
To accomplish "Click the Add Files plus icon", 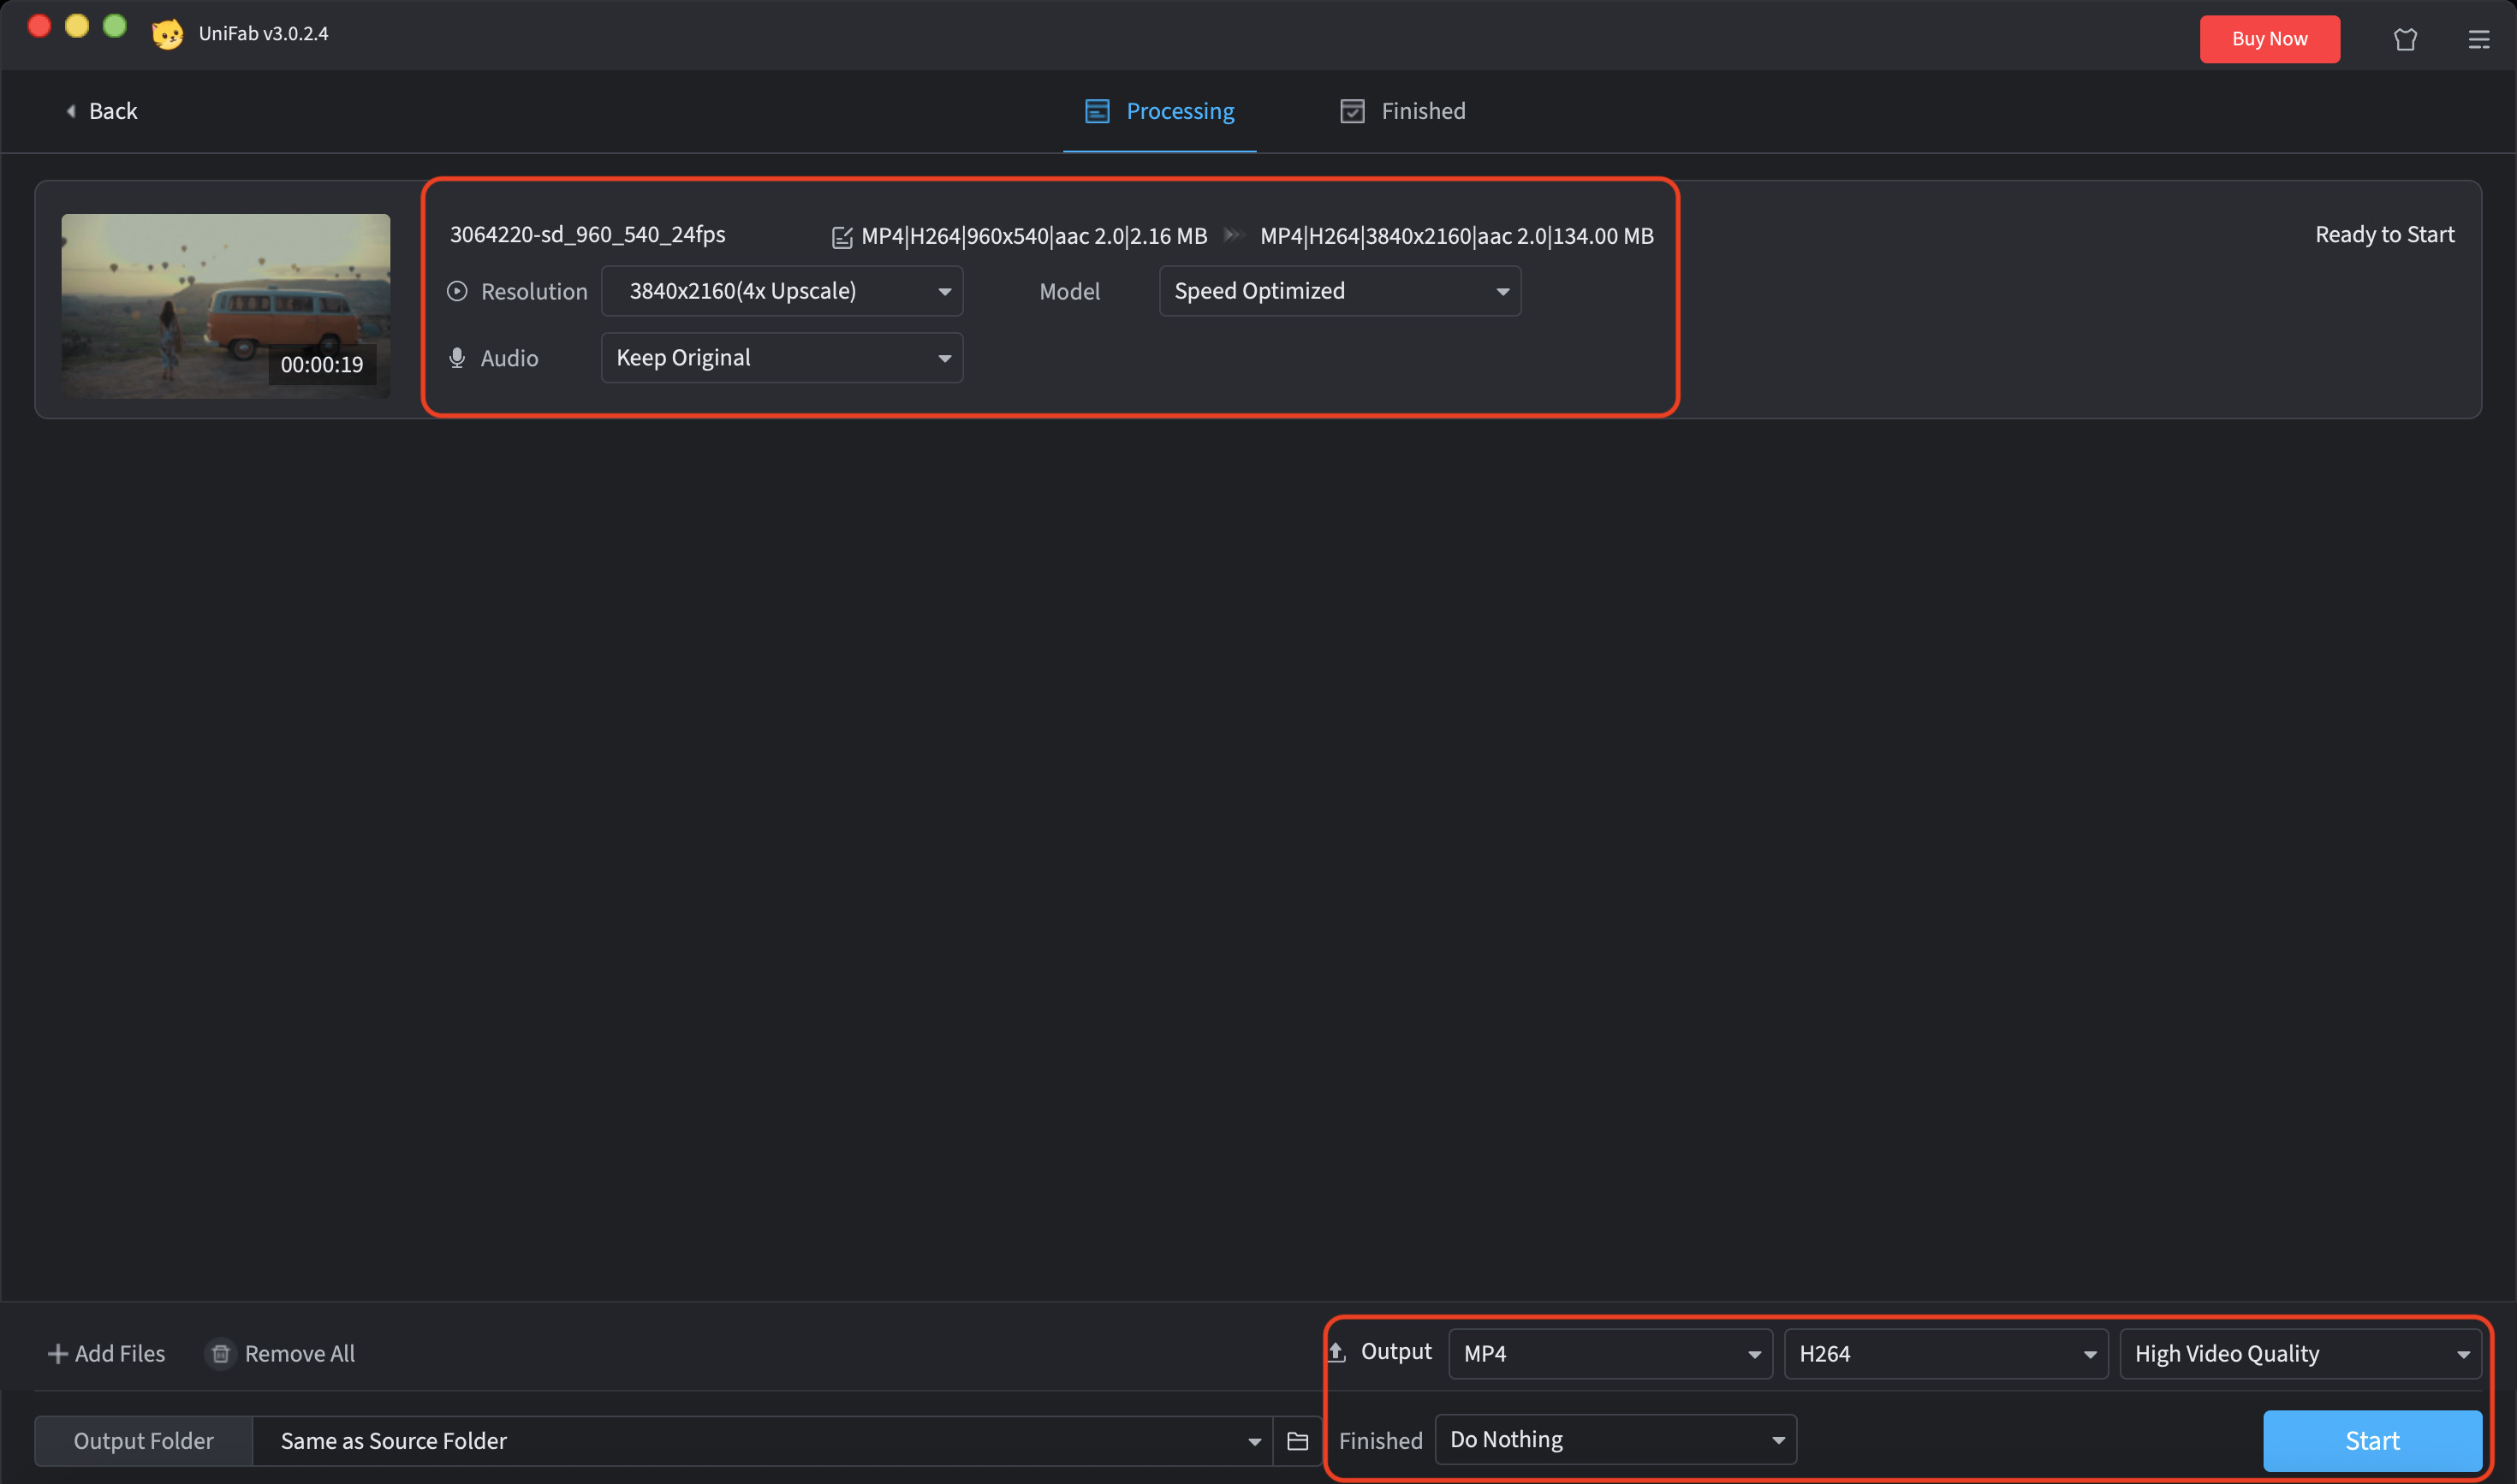I will tap(57, 1353).
